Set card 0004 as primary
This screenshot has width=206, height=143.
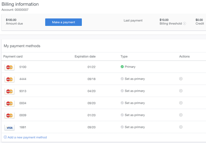click(134, 103)
